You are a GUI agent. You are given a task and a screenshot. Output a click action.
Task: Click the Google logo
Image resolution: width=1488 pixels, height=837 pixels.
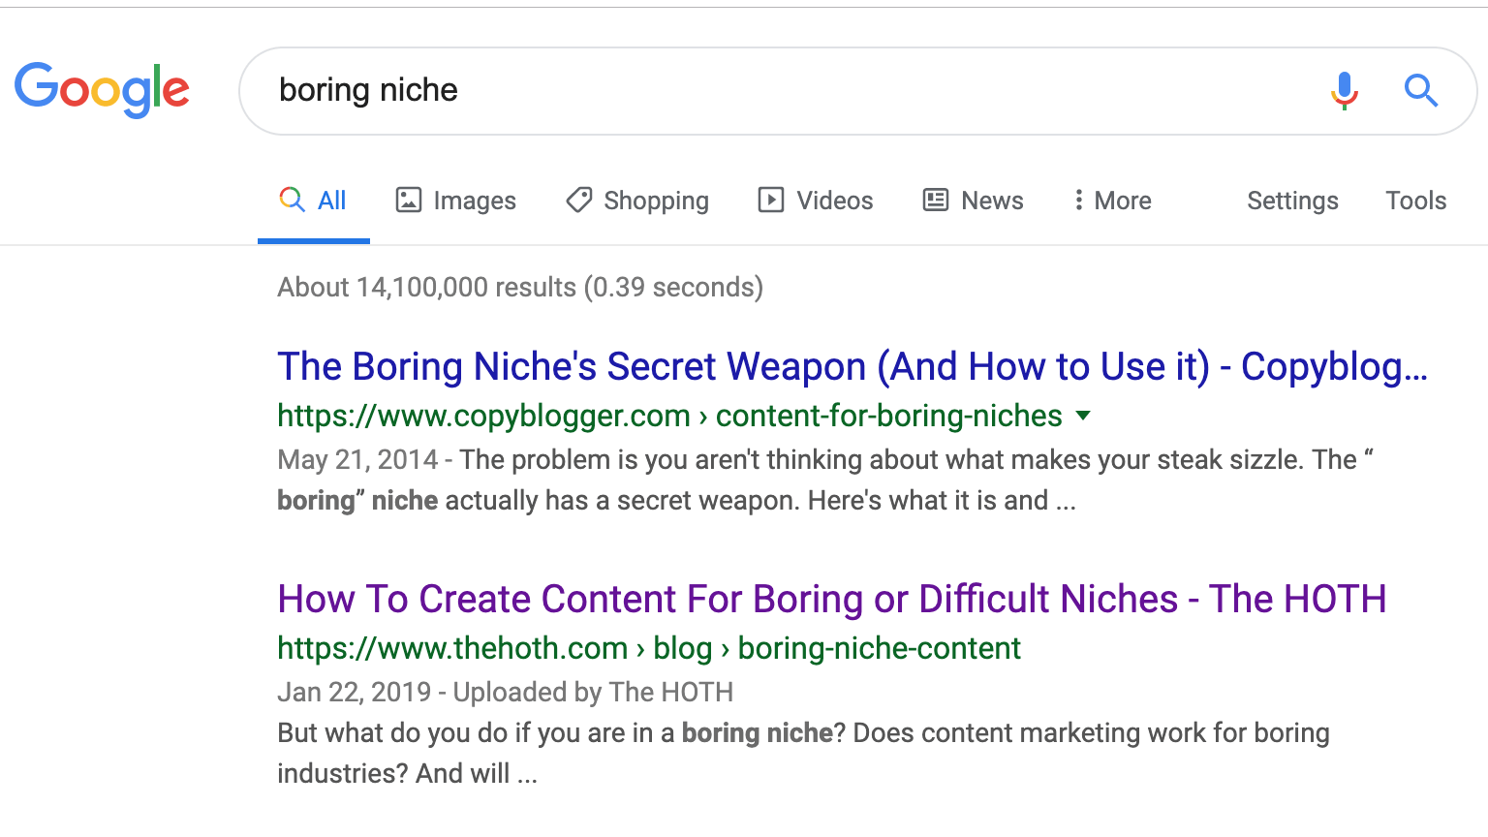point(102,89)
